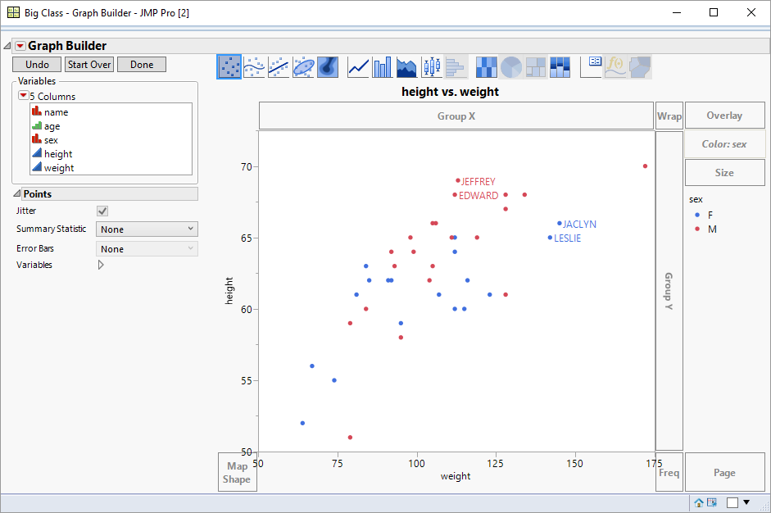Open the status bar dropdown arrow
The height and width of the screenshot is (513, 771).
746,502
